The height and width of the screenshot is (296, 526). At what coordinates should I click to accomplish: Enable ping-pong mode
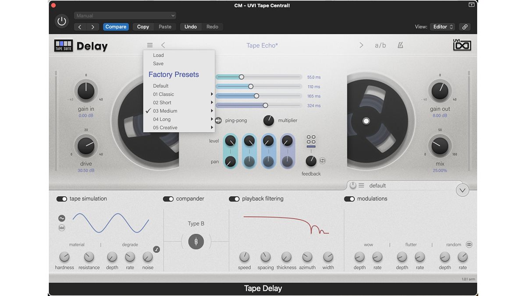[x=219, y=120]
